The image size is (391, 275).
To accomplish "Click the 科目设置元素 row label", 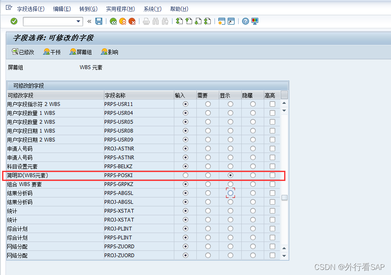I will tap(22, 167).
